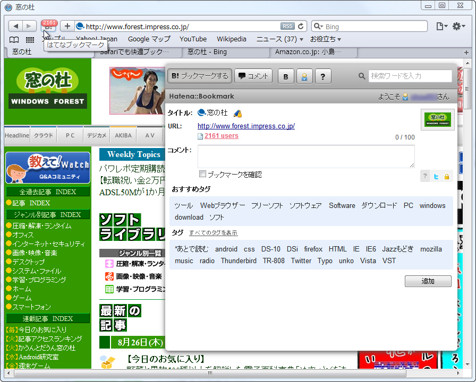The image size is (476, 382).
Task: Open the Safari settings gear menu
Action: pyautogui.click(x=458, y=27)
